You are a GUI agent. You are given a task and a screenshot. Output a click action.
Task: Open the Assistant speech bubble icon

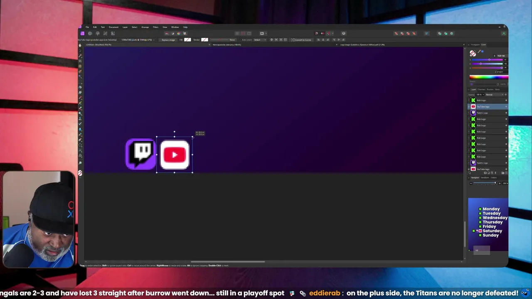pyautogui.click(x=344, y=33)
